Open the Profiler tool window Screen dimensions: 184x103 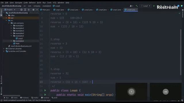35,98
